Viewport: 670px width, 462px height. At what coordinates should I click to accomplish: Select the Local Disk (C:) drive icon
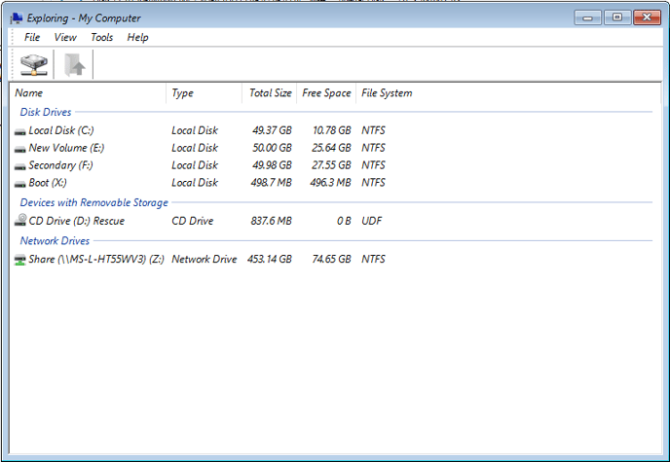[x=20, y=131]
